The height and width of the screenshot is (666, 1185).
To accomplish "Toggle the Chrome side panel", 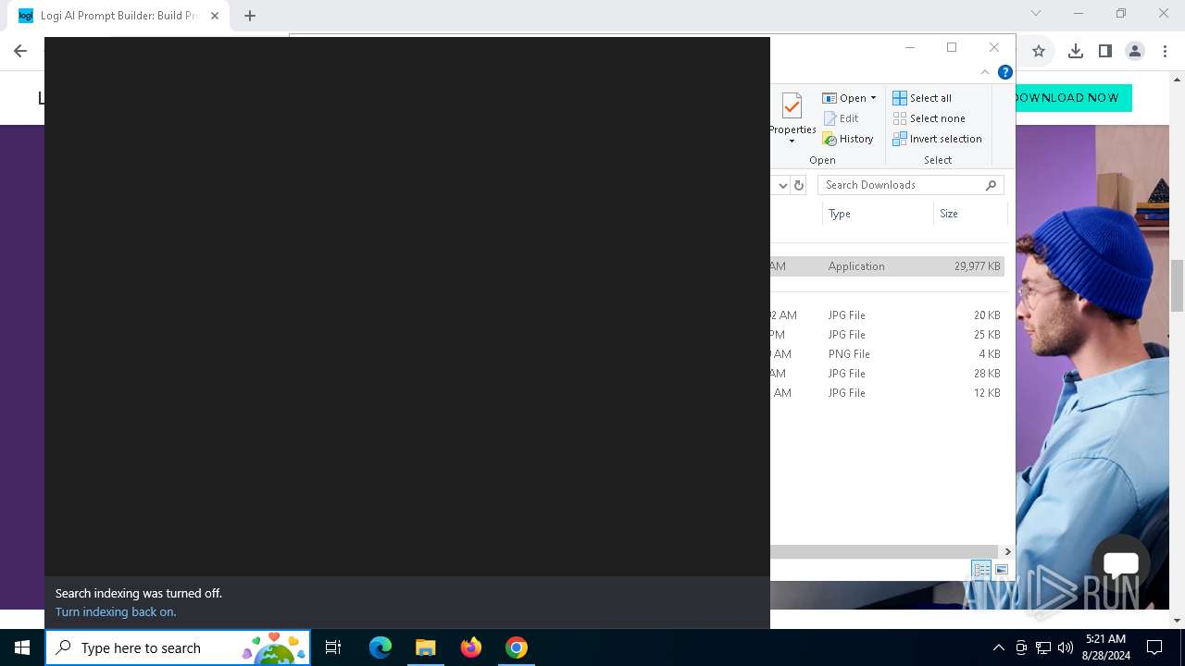I will pos(1105,51).
